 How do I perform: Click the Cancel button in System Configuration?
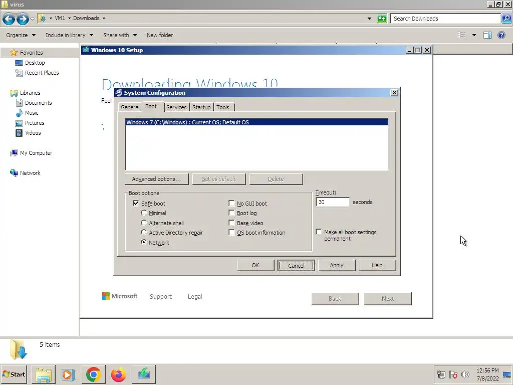(296, 266)
